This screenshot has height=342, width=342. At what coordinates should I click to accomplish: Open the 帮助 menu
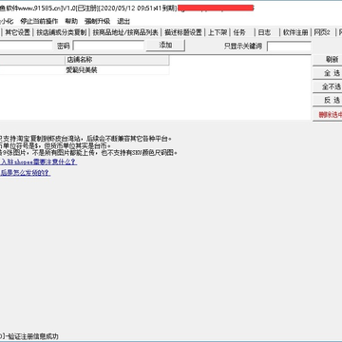(x=71, y=21)
